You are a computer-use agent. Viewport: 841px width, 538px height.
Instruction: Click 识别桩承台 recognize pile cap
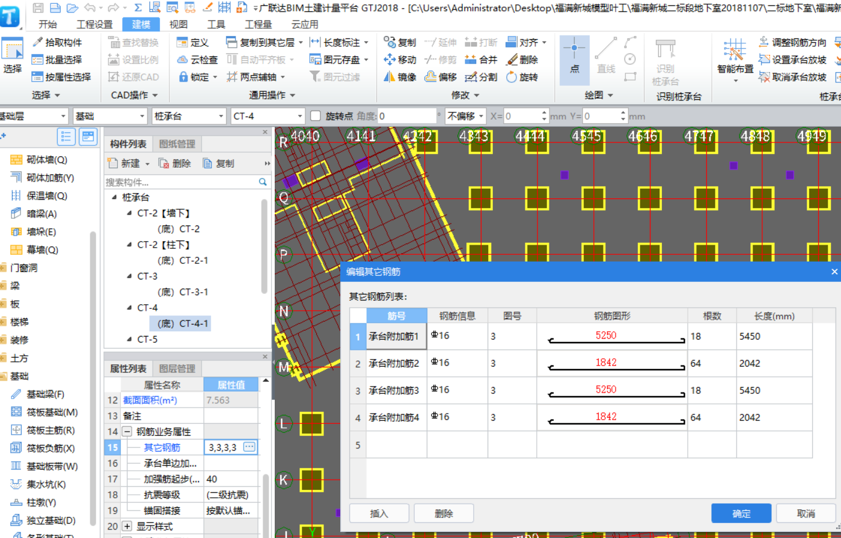point(665,63)
